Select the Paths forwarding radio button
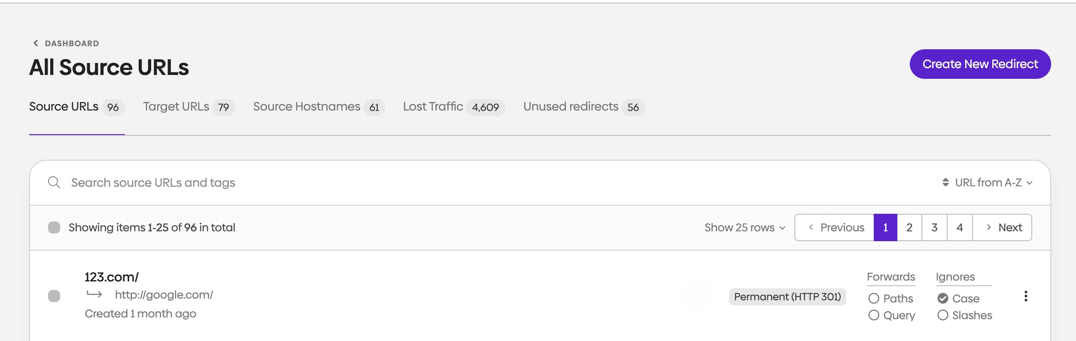This screenshot has height=341, width=1076. 873,298
